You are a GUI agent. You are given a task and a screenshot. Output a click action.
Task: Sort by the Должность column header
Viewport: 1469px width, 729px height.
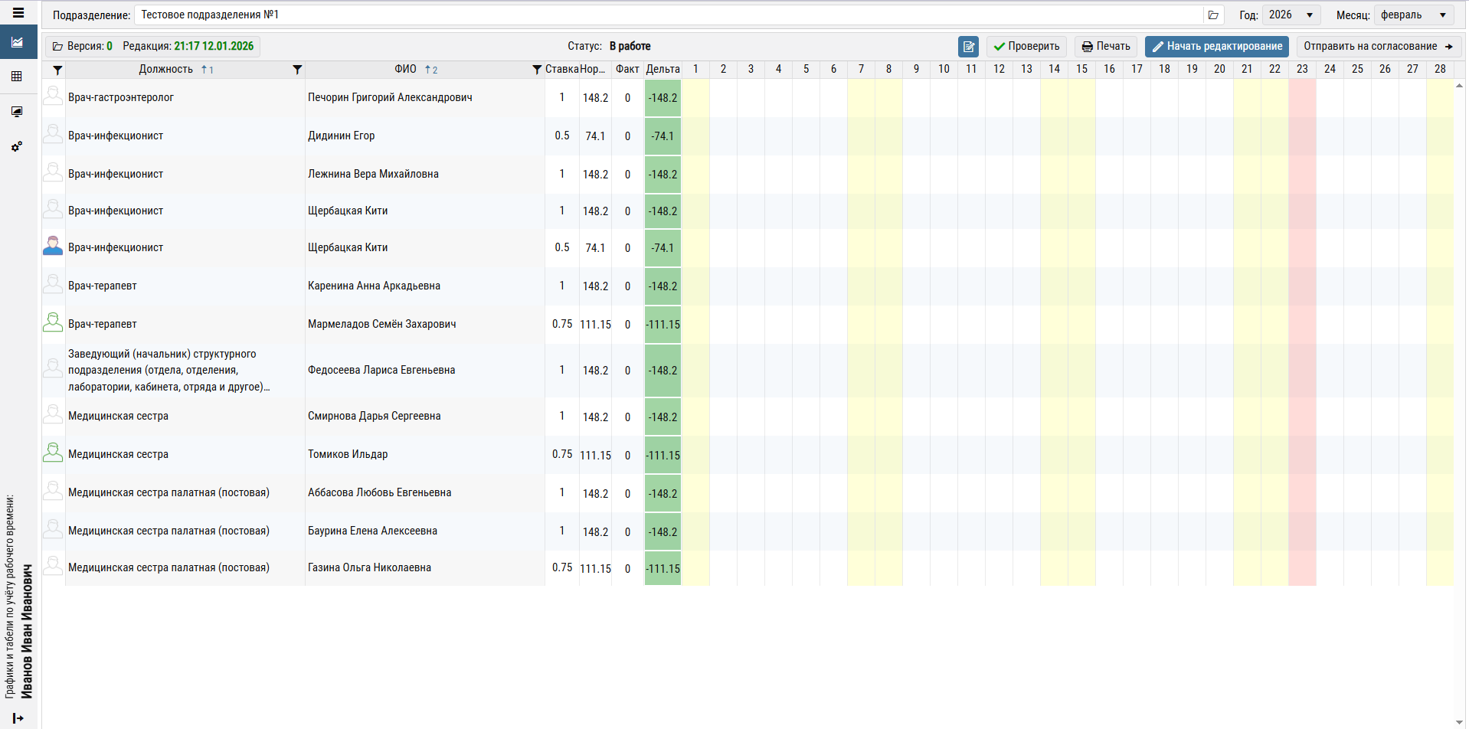(166, 70)
